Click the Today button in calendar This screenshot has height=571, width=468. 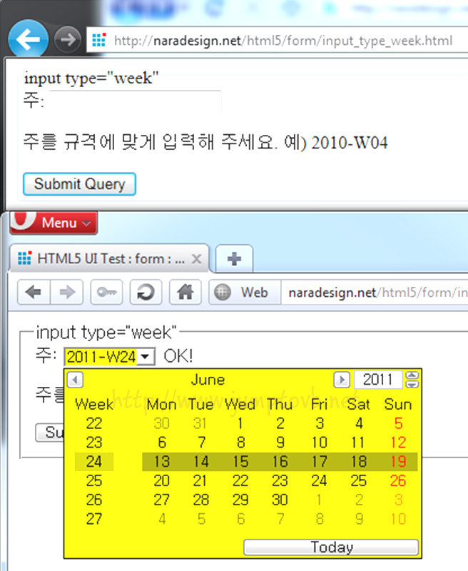(331, 547)
